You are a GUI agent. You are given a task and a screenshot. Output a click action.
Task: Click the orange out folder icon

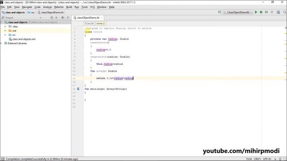tap(10, 31)
